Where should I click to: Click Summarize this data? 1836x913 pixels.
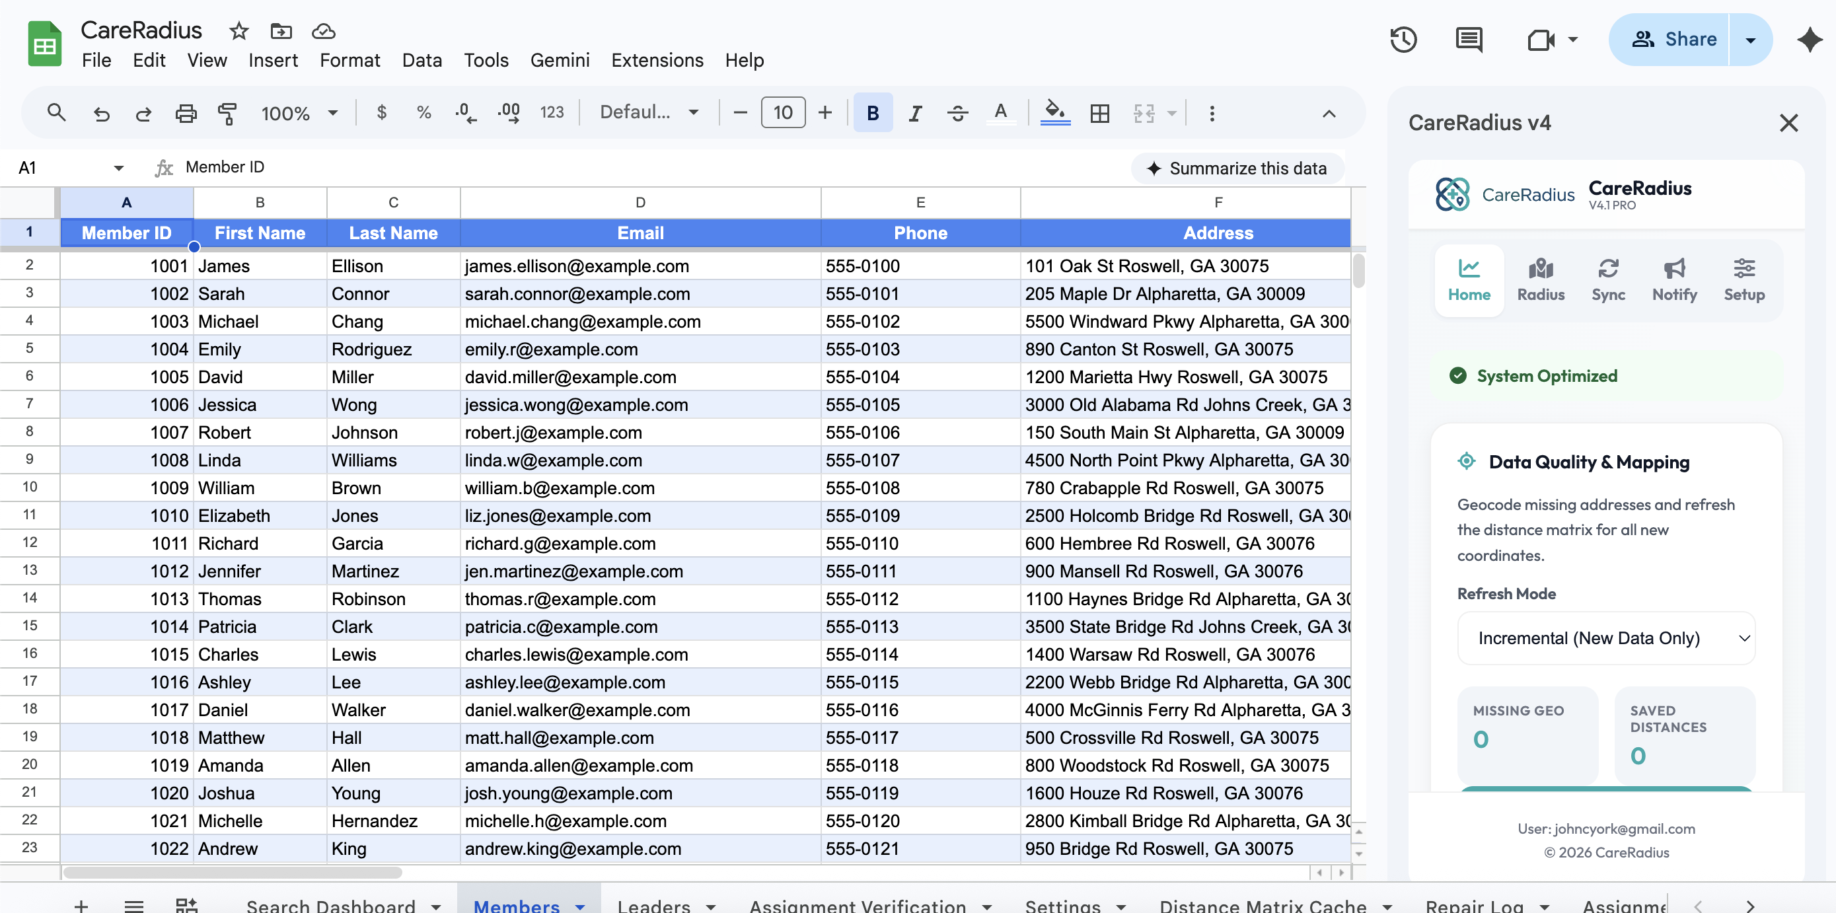[x=1237, y=168]
